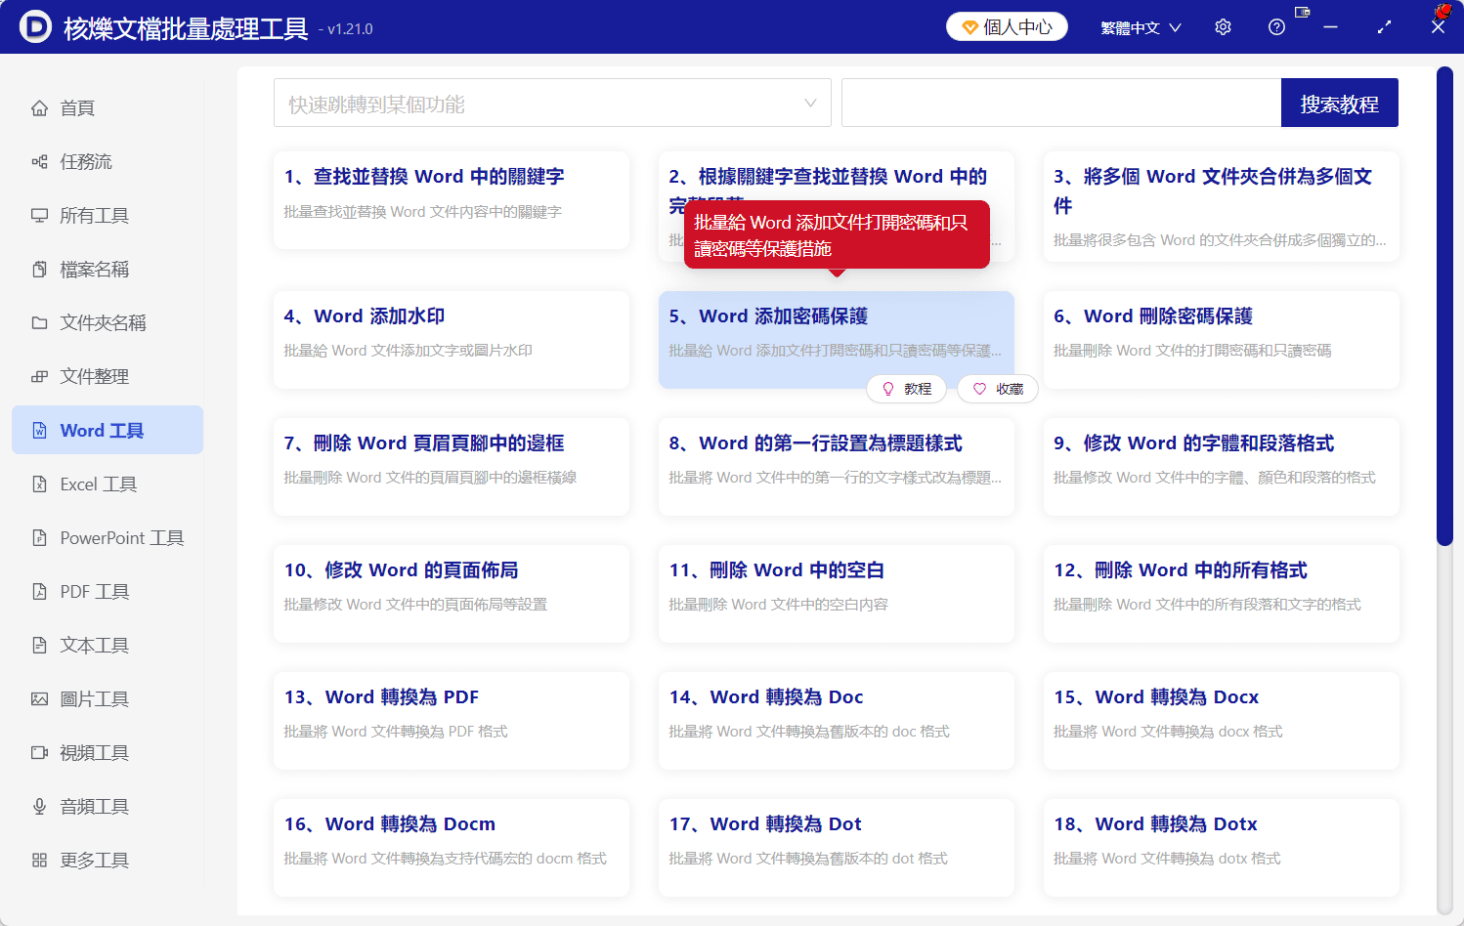Toggle favorite with the 收藏 heart button
The image size is (1464, 926).
point(997,388)
